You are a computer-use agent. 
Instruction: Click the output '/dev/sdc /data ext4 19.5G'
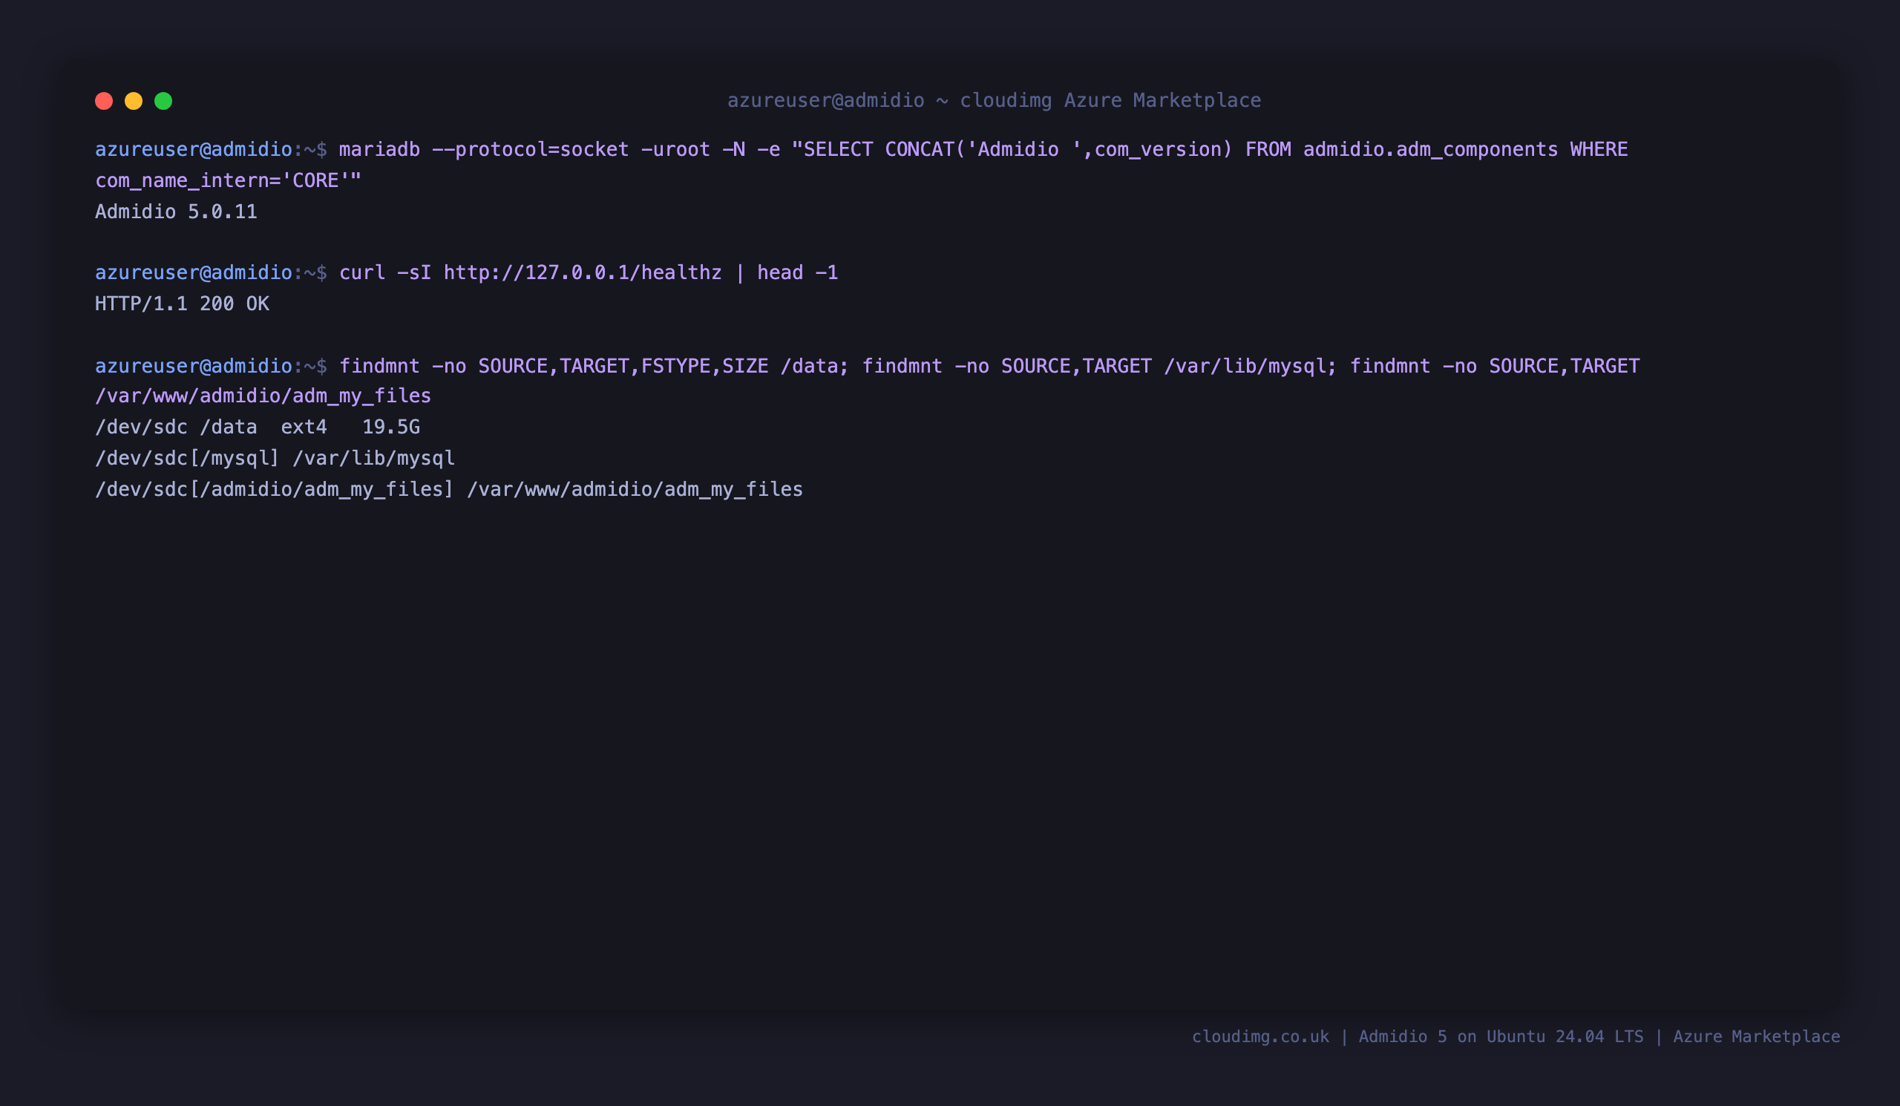click(x=257, y=428)
